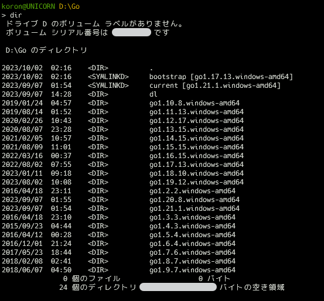This screenshot has height=301, width=324.
Task: Click the line 'D:\Go のディレクトリ'
Action: 46,50
